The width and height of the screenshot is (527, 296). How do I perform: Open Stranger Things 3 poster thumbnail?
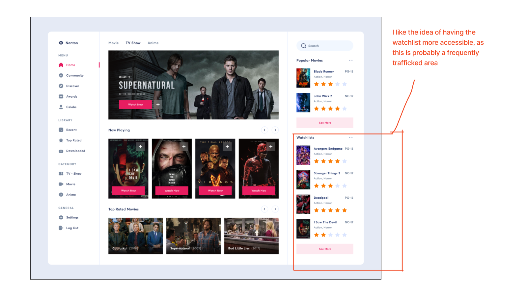303,180
